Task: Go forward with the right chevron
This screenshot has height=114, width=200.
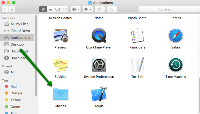Action: (x=12, y=9)
